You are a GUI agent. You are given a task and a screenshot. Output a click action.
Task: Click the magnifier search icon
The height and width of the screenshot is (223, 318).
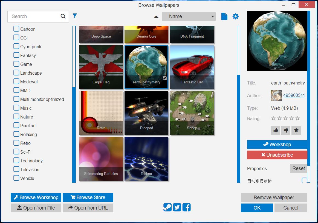(x=63, y=16)
